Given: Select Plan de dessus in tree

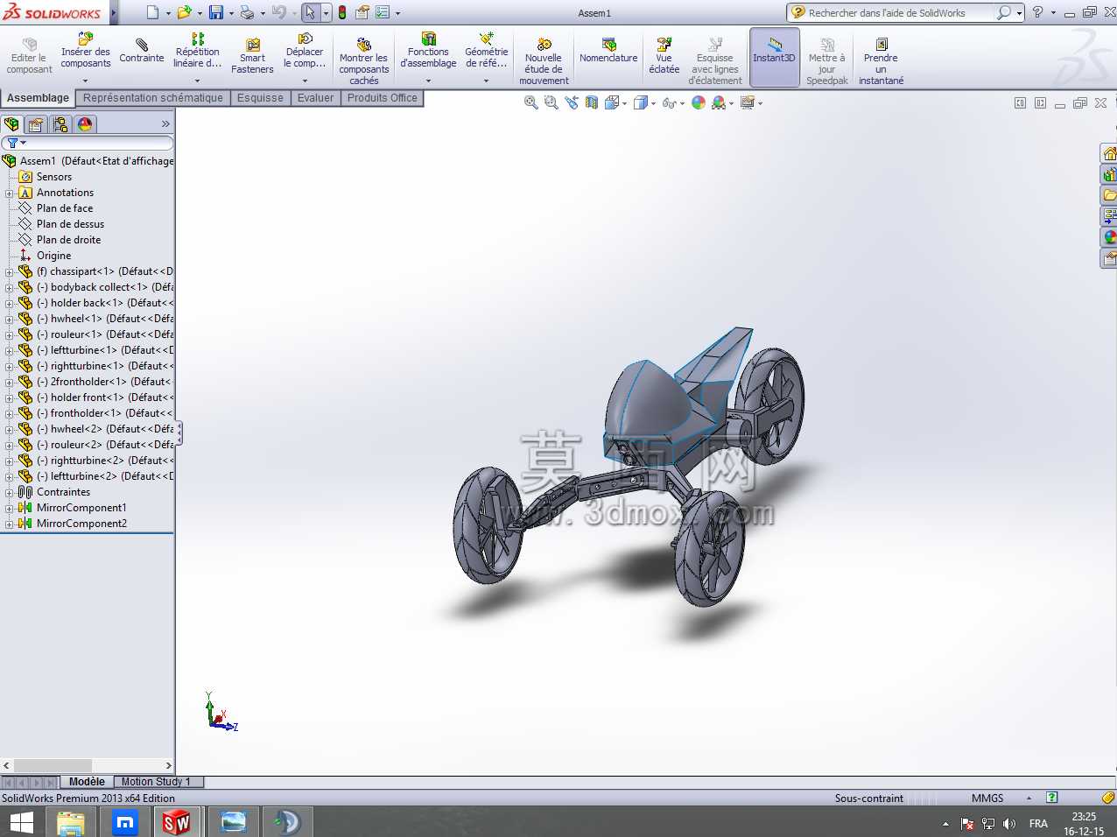Looking at the screenshot, I should point(70,224).
